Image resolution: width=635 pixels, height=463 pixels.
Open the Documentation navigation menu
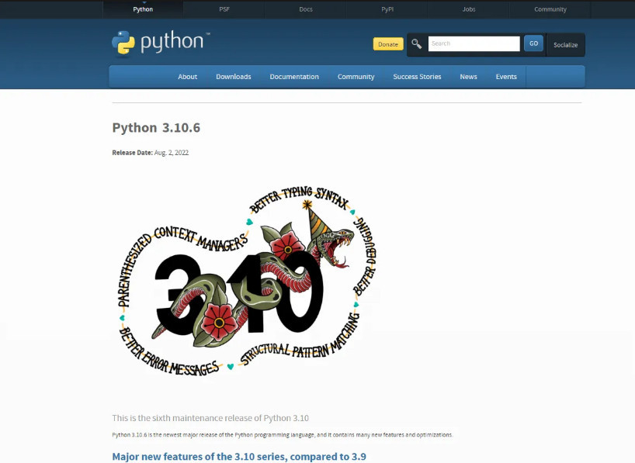click(x=294, y=77)
